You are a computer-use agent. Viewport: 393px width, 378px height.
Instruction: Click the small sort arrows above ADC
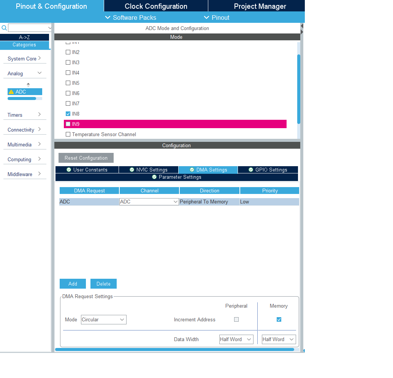pyautogui.click(x=28, y=84)
